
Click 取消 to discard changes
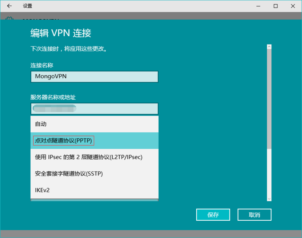click(x=254, y=215)
